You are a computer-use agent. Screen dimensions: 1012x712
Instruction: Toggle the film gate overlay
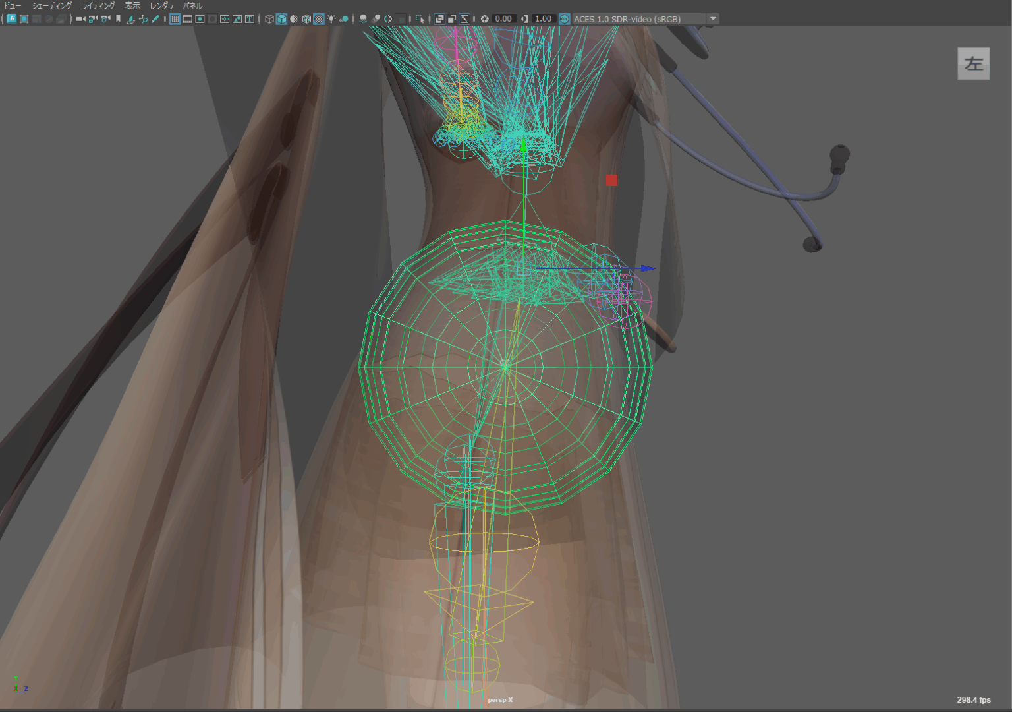point(187,19)
